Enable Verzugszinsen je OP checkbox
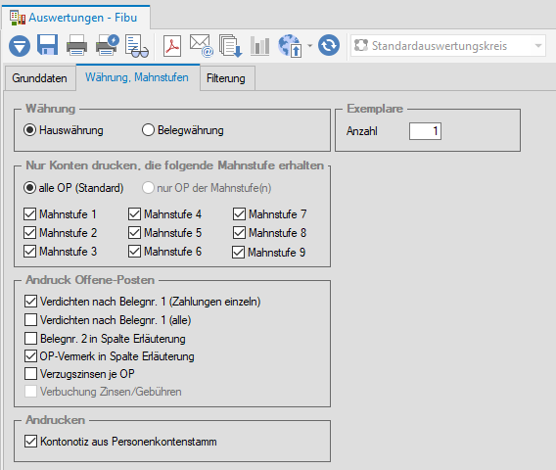556x470 pixels. 31,373
